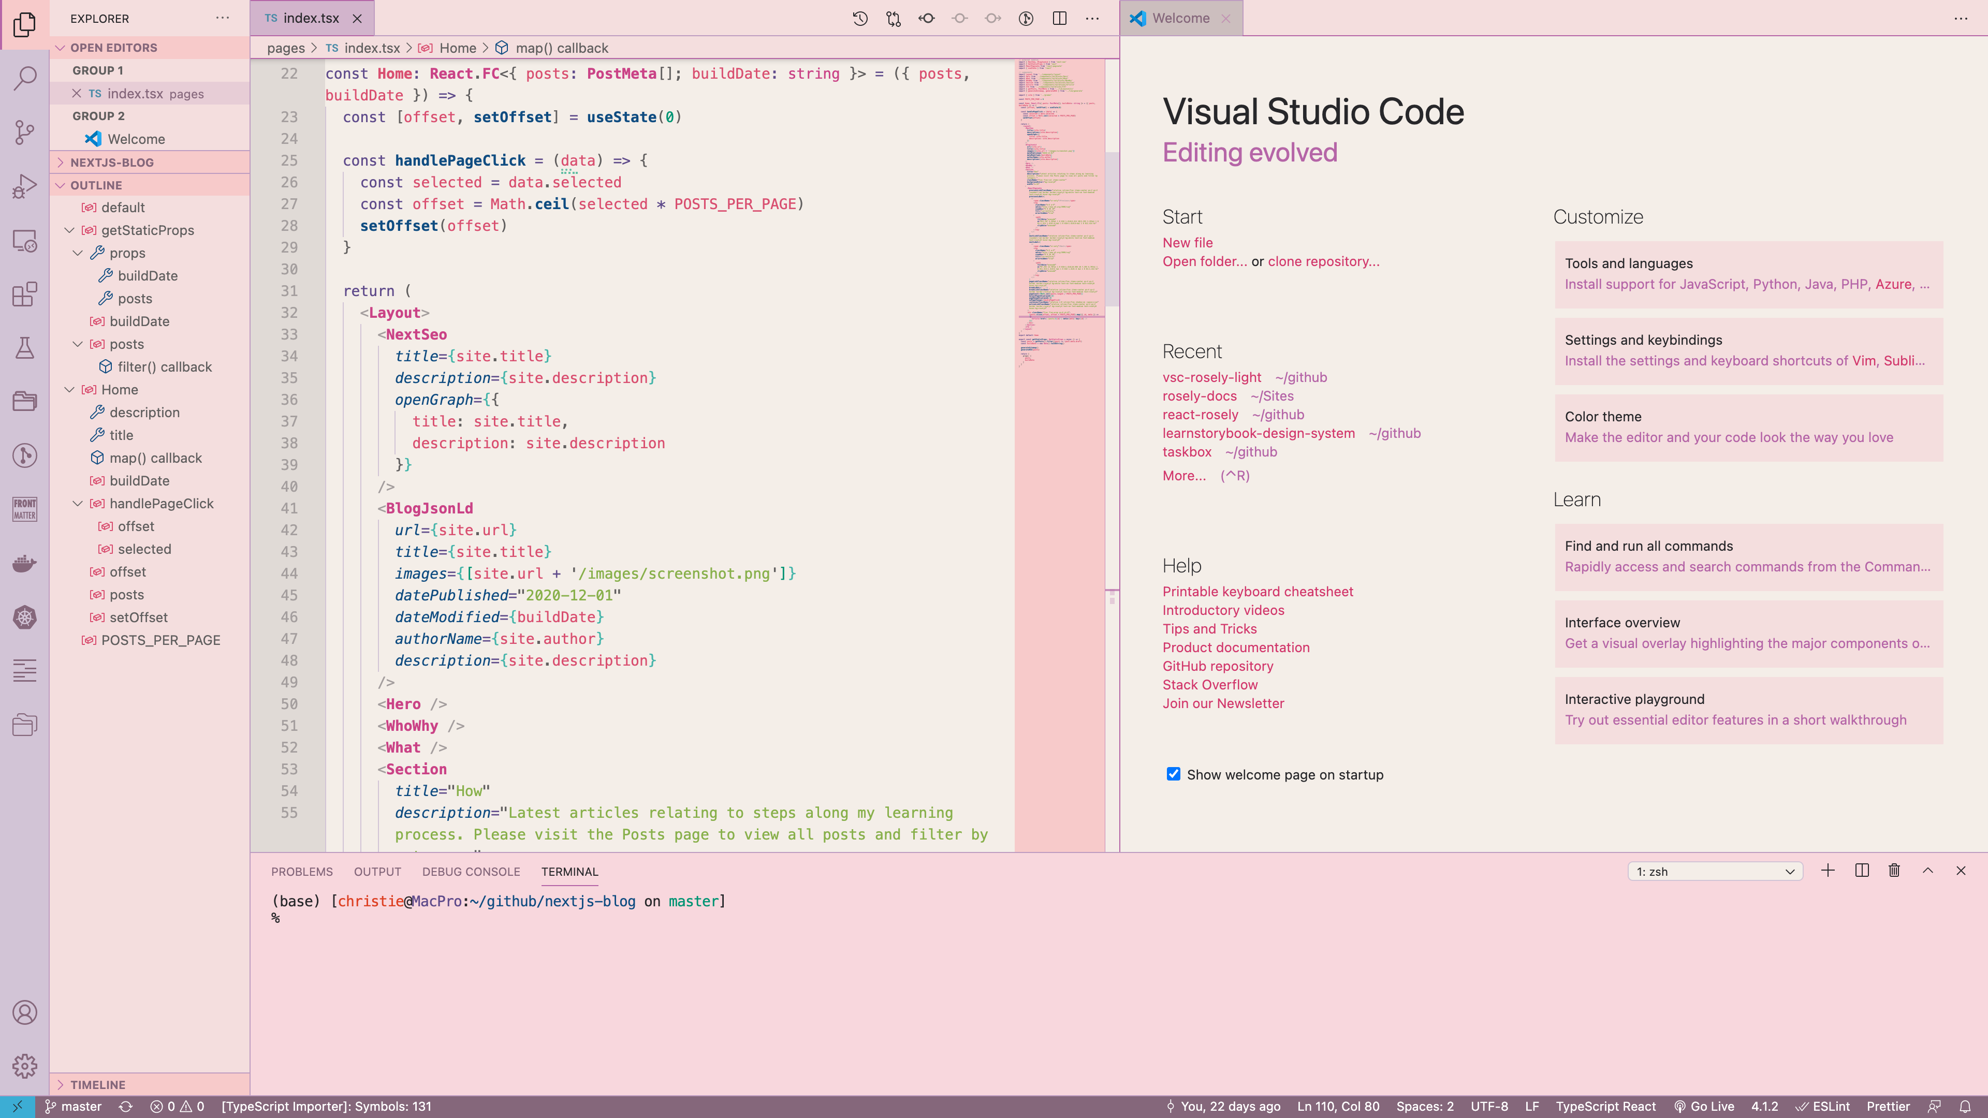Select the Run and Debug icon
The height and width of the screenshot is (1118, 1988).
pos(25,186)
